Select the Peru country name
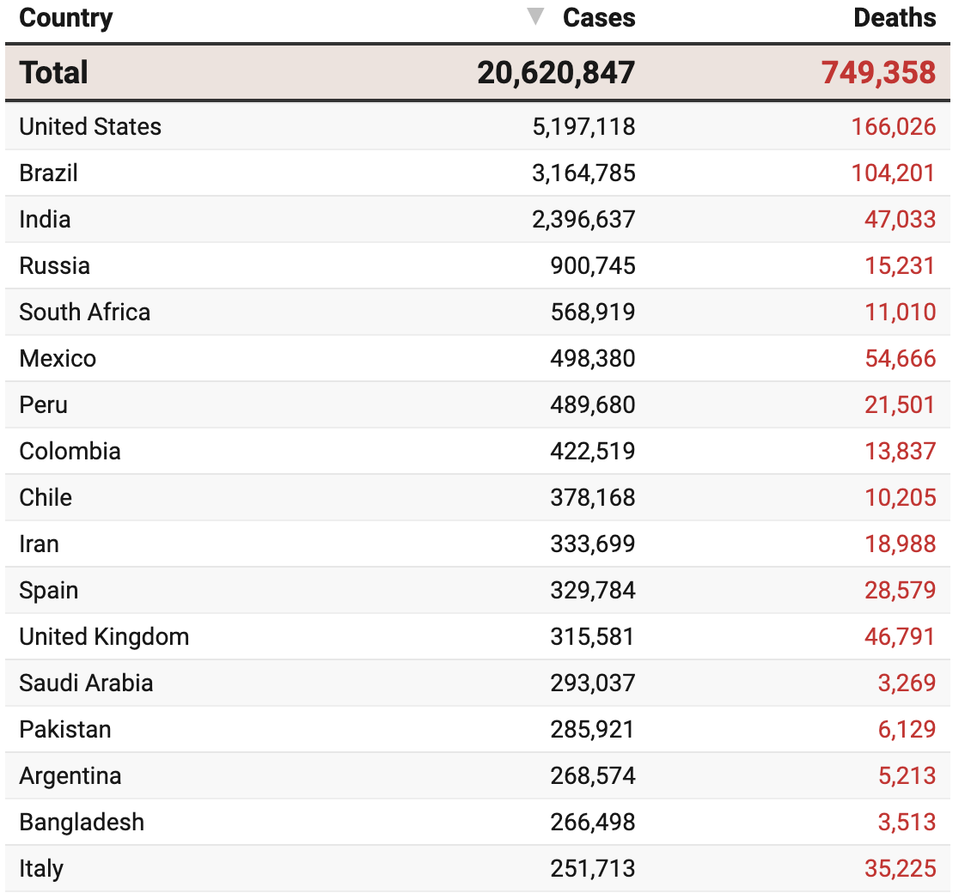Screen dimensions: 971x893 (44, 405)
